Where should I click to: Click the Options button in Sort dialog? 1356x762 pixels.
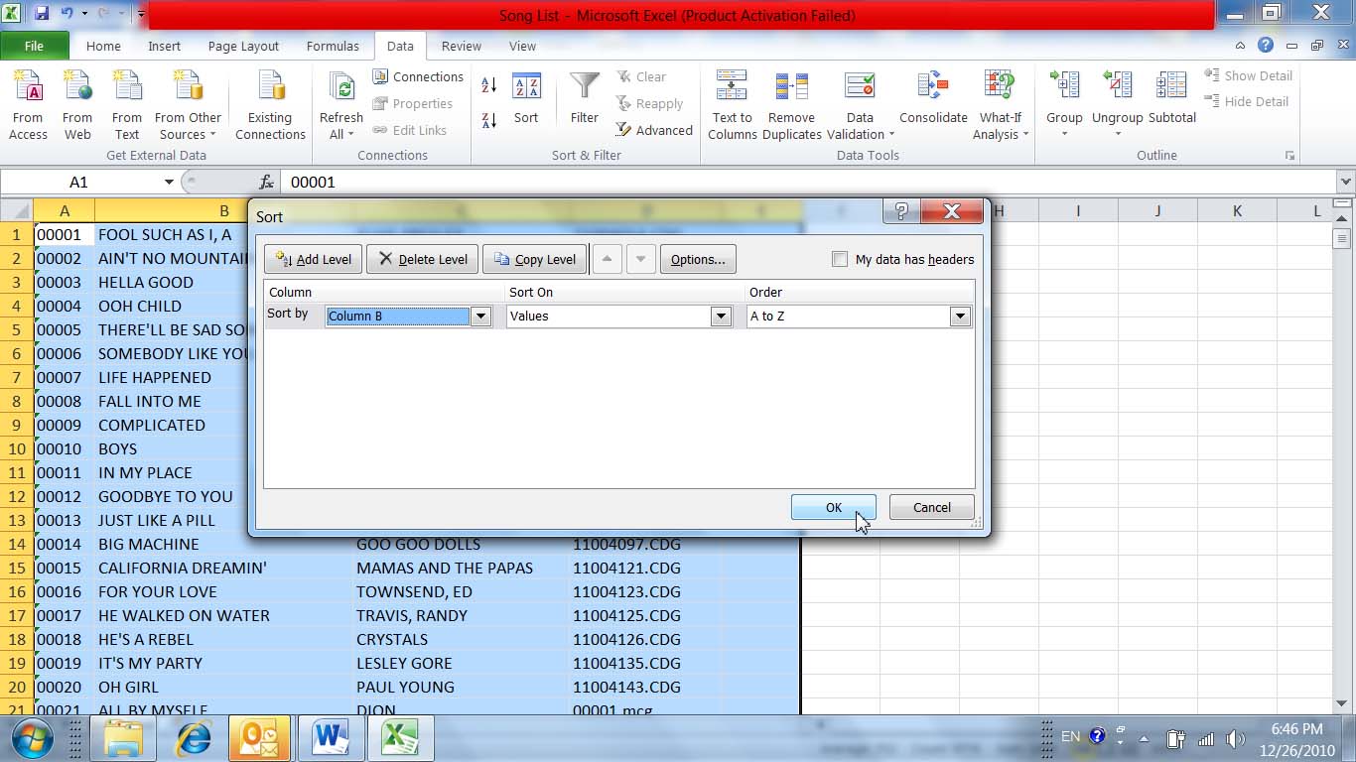point(697,259)
